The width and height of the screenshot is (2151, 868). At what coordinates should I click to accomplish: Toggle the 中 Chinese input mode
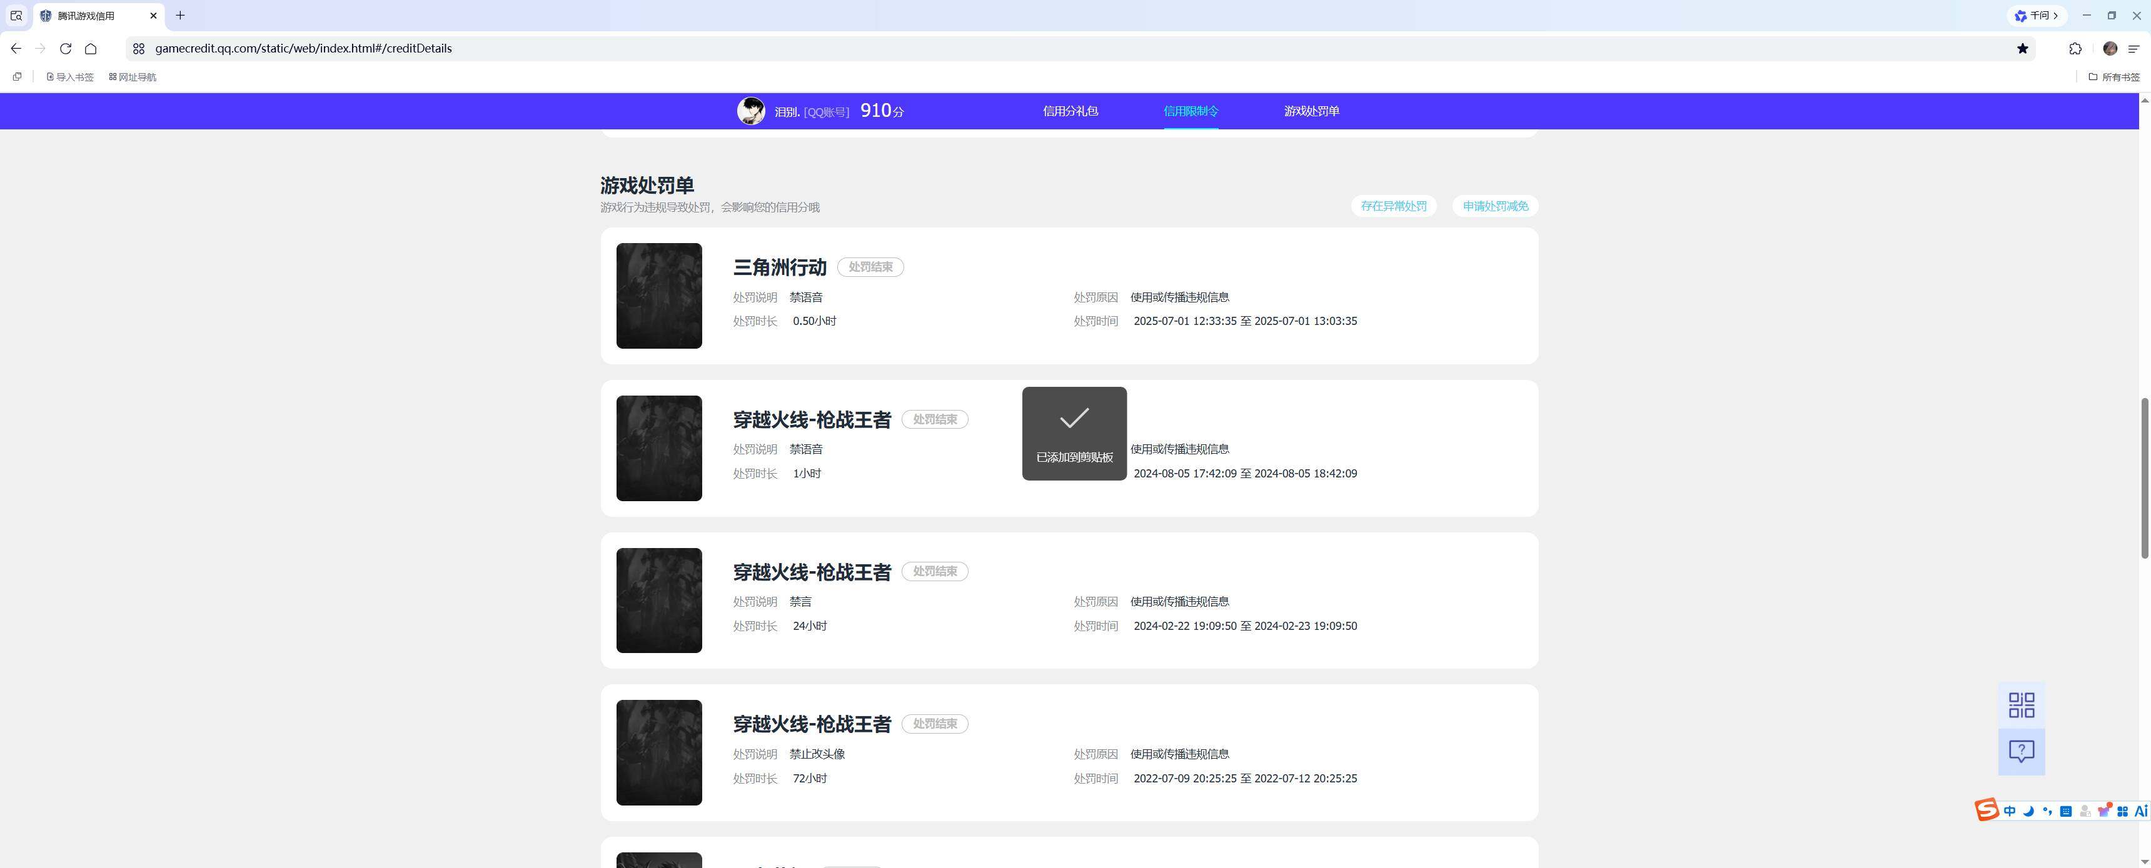pyautogui.click(x=2009, y=811)
